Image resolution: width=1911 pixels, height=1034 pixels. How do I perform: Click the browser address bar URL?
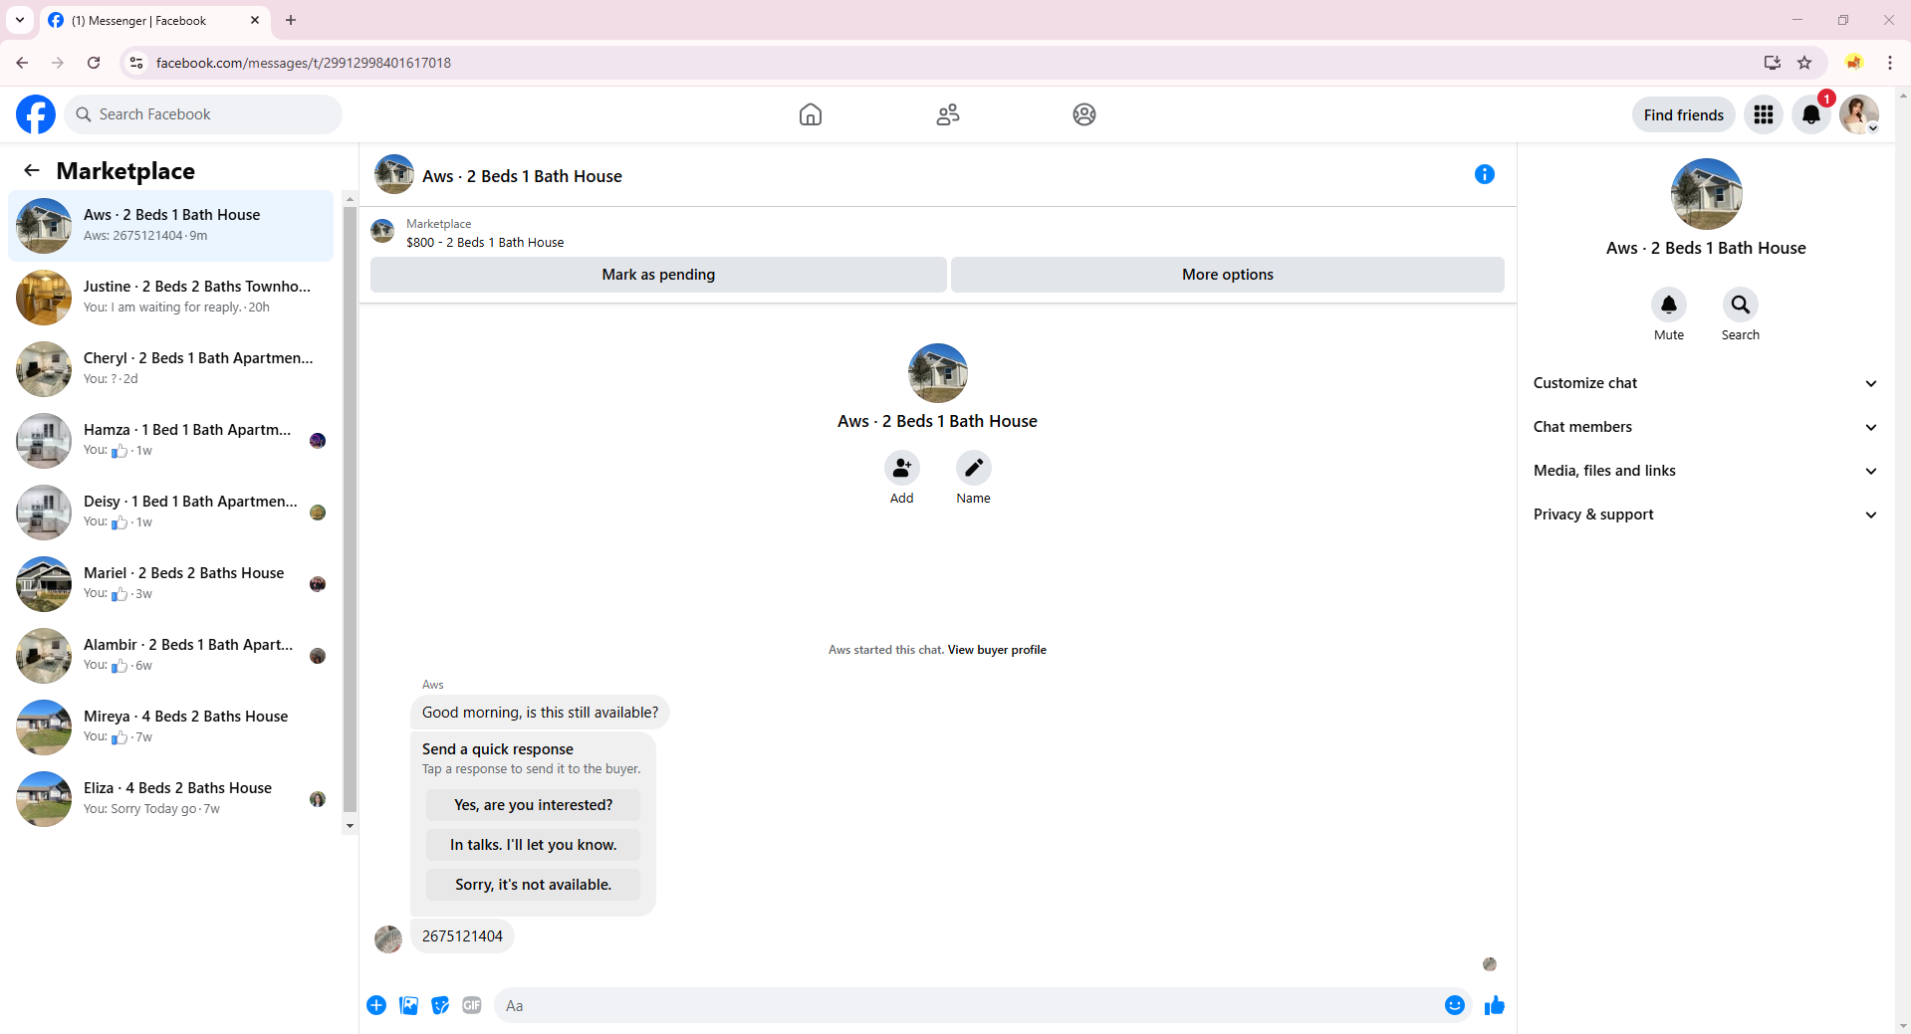304,63
